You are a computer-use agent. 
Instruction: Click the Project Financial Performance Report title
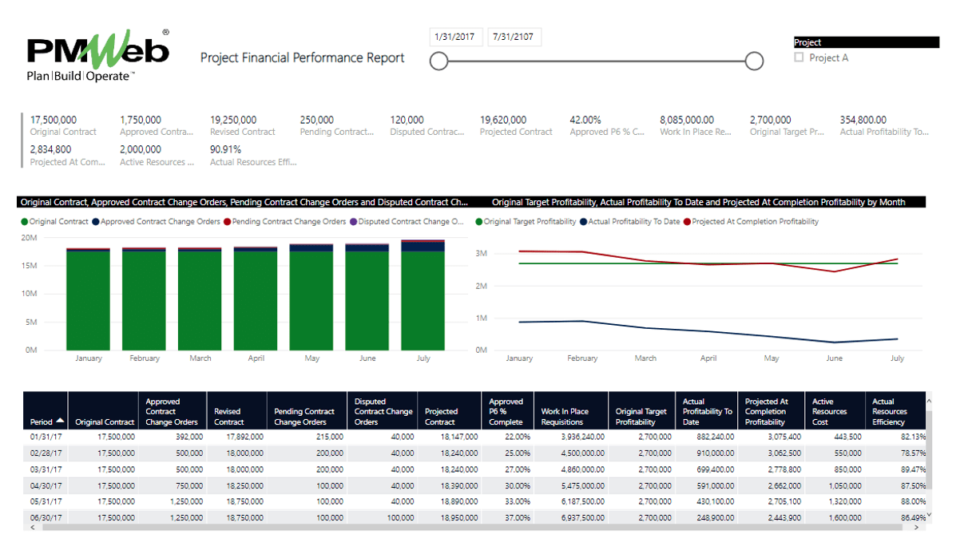pos(302,57)
